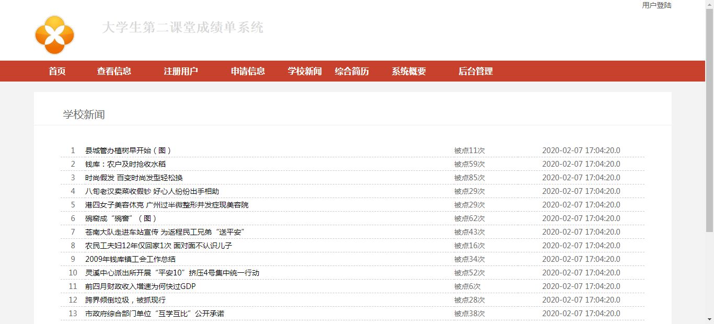714x324 pixels.
Task: Open news 2009年钱库镇工会工作总结
Action: [x=130, y=259]
